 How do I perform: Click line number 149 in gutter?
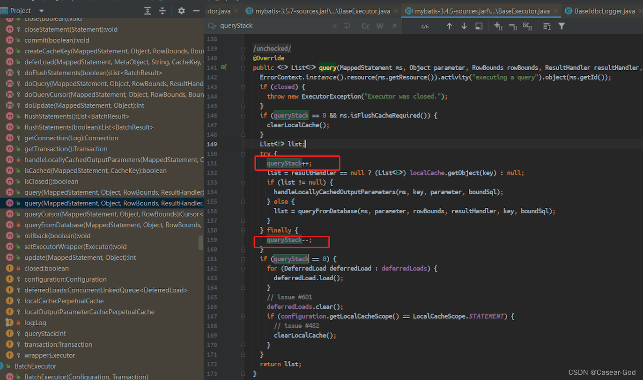pyautogui.click(x=212, y=144)
